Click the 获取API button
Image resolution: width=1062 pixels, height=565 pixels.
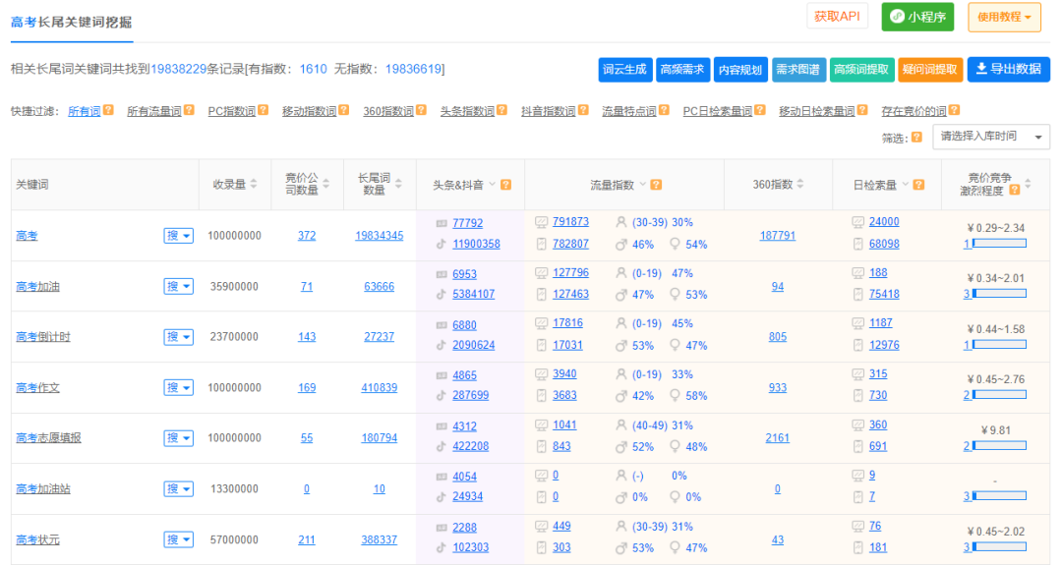(837, 17)
